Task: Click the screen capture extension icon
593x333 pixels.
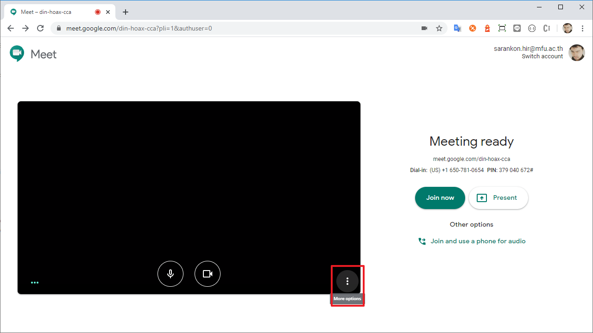Action: [x=502, y=28]
